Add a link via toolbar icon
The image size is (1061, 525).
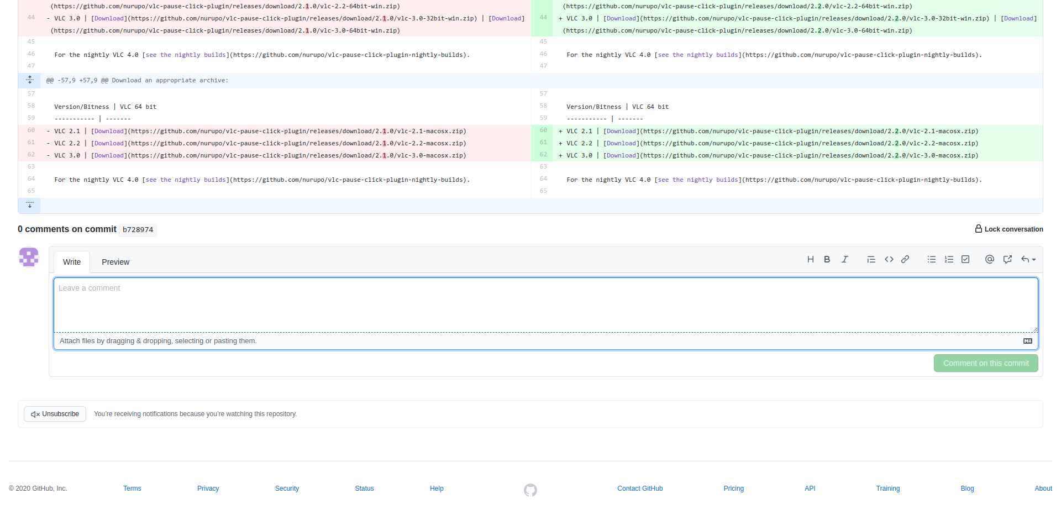tap(905, 259)
